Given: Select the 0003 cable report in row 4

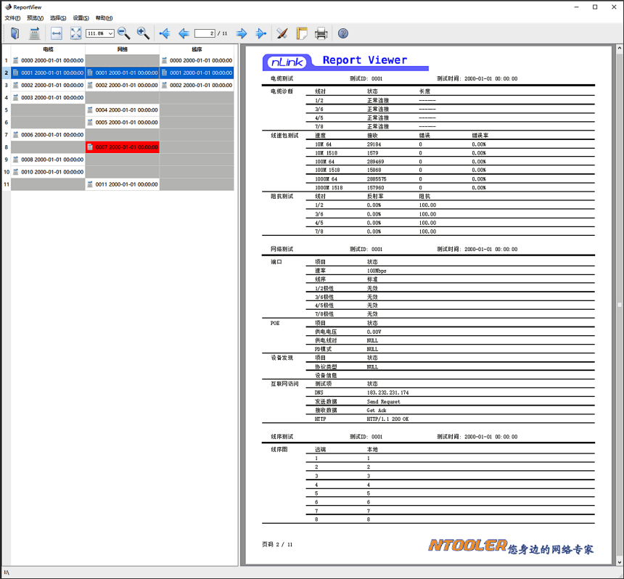Looking at the screenshot, I should tap(48, 98).
